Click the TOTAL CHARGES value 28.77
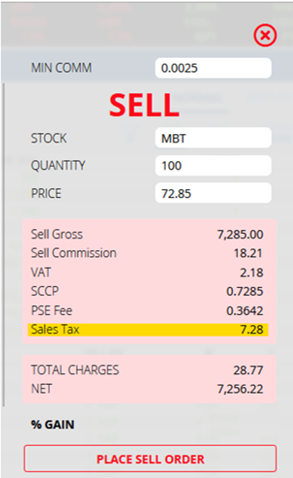The height and width of the screenshot is (478, 293). tap(248, 370)
